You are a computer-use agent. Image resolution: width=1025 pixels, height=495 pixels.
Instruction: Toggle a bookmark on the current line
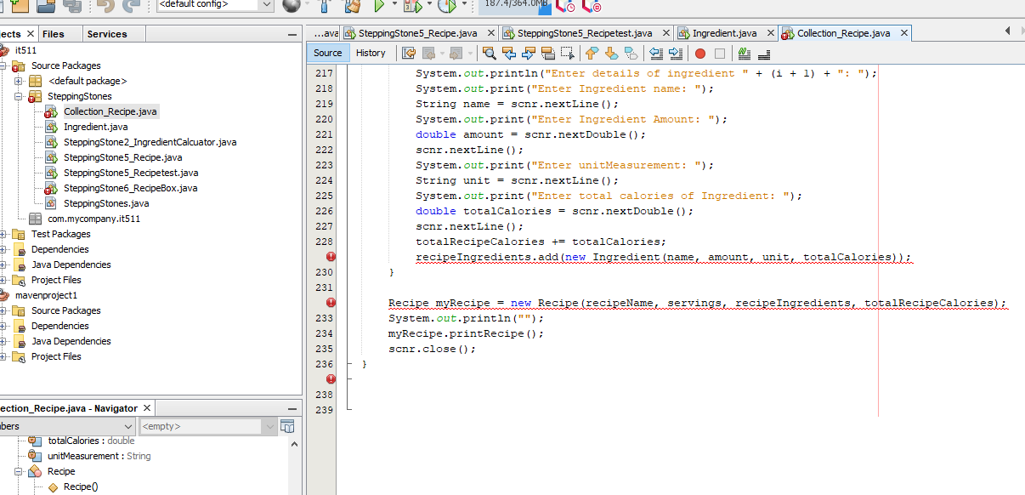tap(632, 53)
